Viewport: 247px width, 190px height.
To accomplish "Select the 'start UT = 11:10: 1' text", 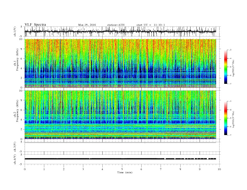I will (151, 25).
